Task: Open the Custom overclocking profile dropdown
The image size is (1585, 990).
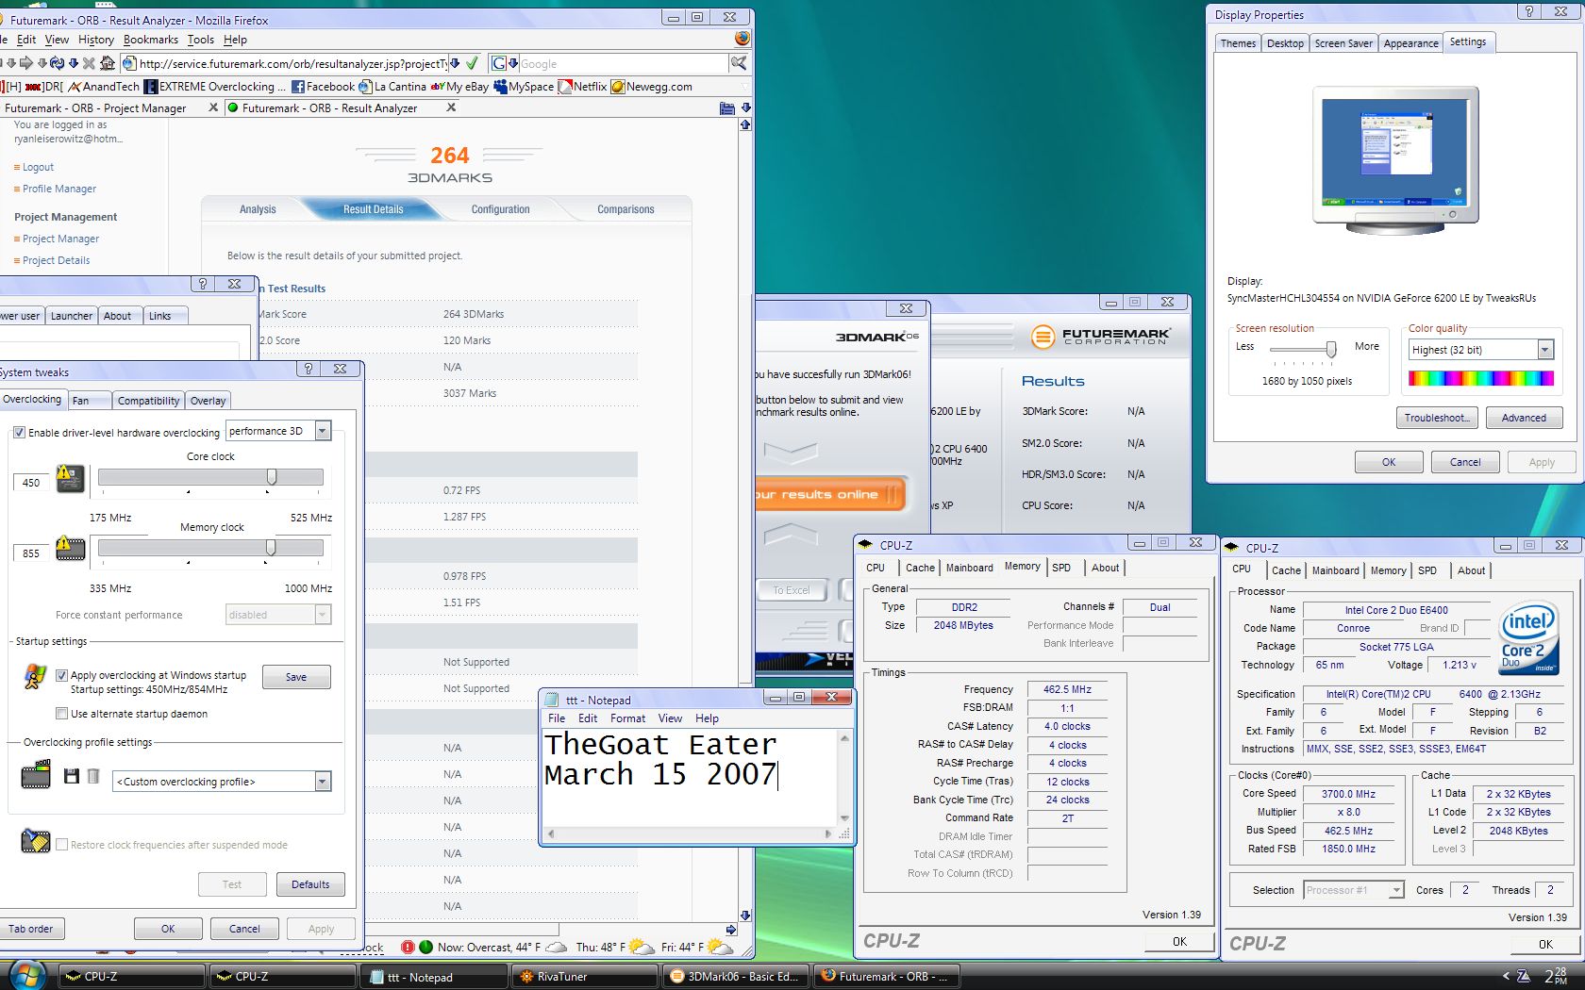Action: 323,782
